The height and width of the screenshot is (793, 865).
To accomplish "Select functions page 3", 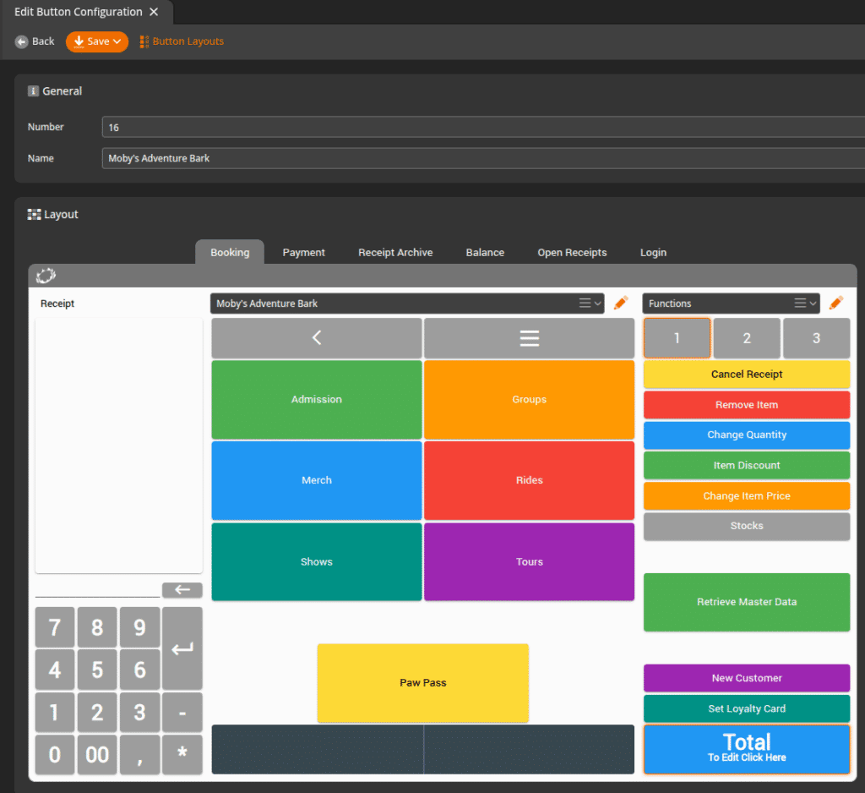I will click(x=817, y=338).
